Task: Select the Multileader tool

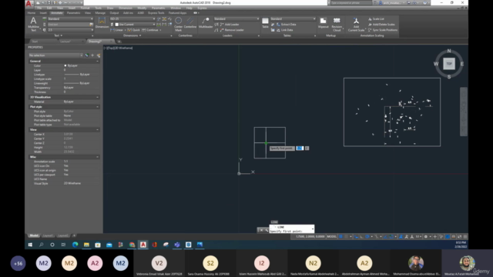Action: (206, 23)
